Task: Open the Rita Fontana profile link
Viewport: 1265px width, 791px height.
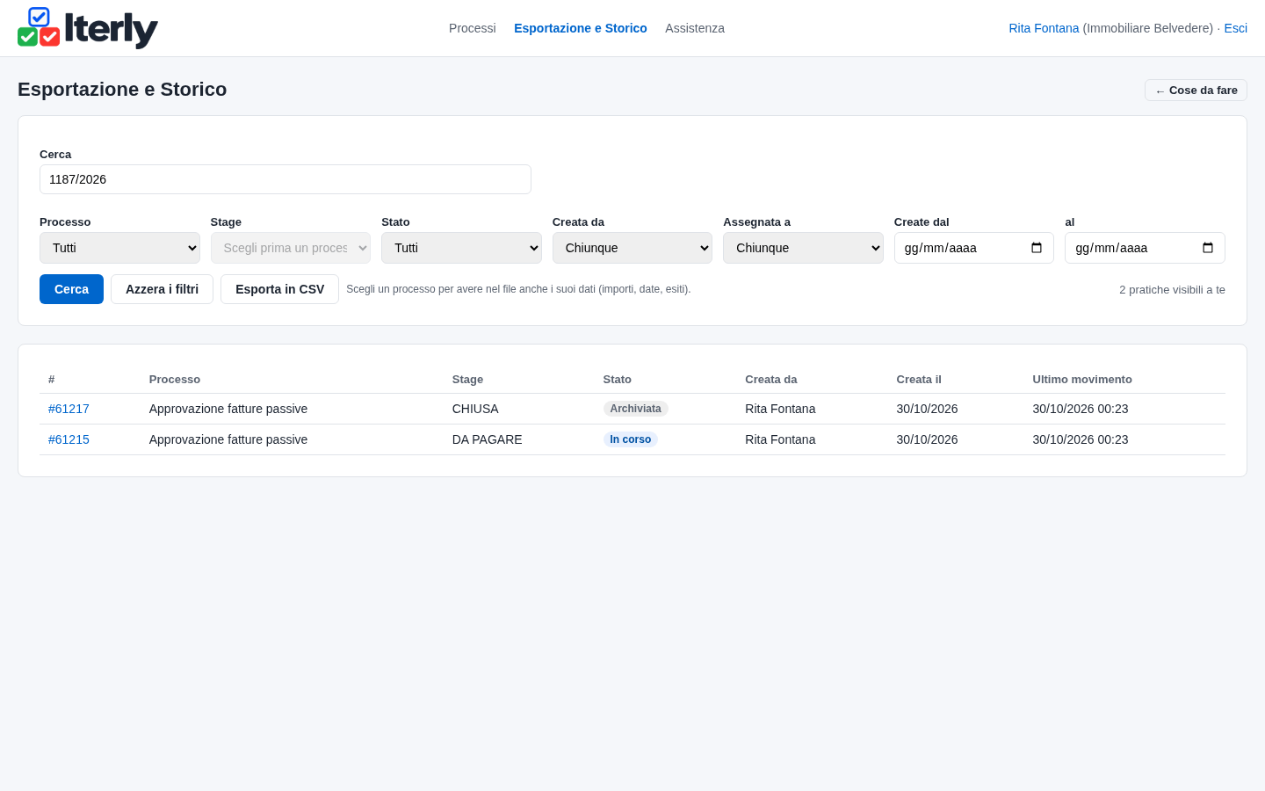Action: click(x=1044, y=28)
